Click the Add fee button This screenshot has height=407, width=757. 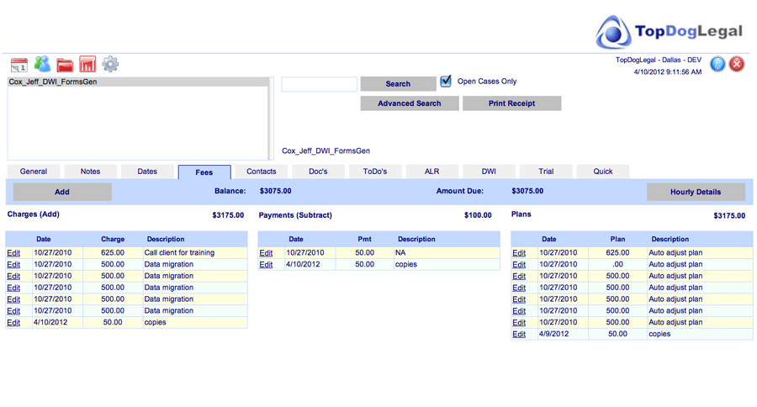point(62,192)
